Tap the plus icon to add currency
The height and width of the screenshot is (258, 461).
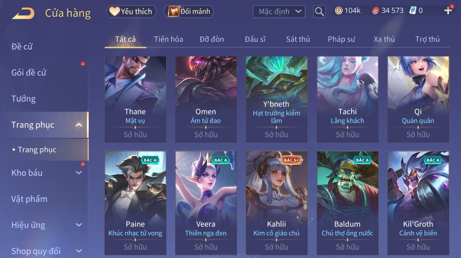tap(448, 11)
